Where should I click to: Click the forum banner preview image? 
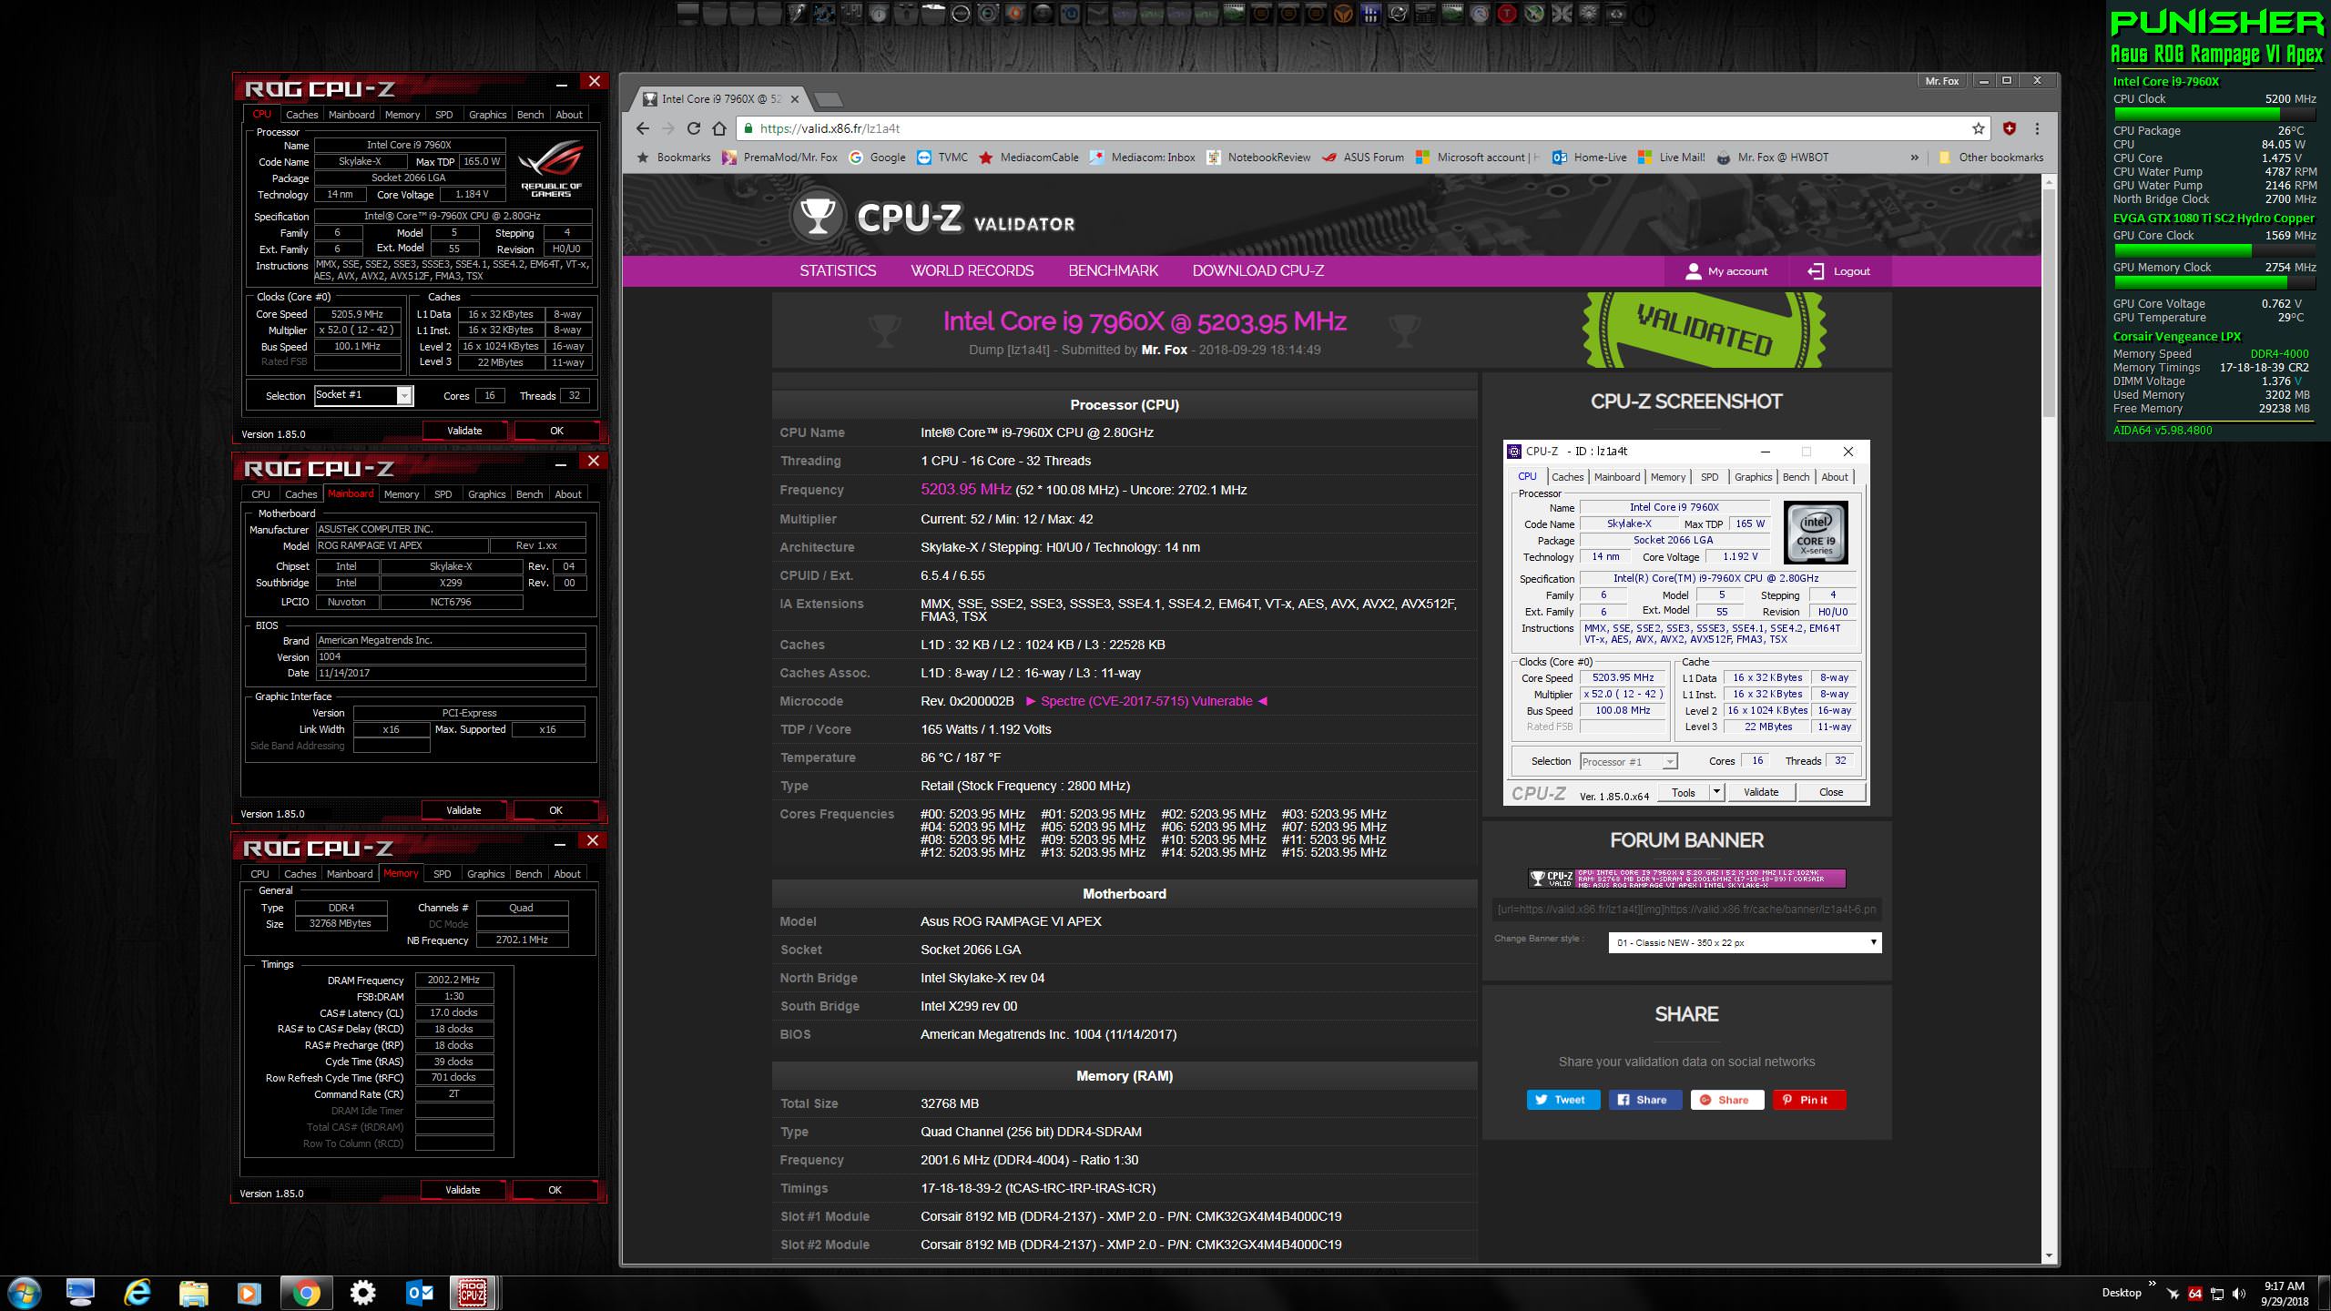click(x=1686, y=878)
